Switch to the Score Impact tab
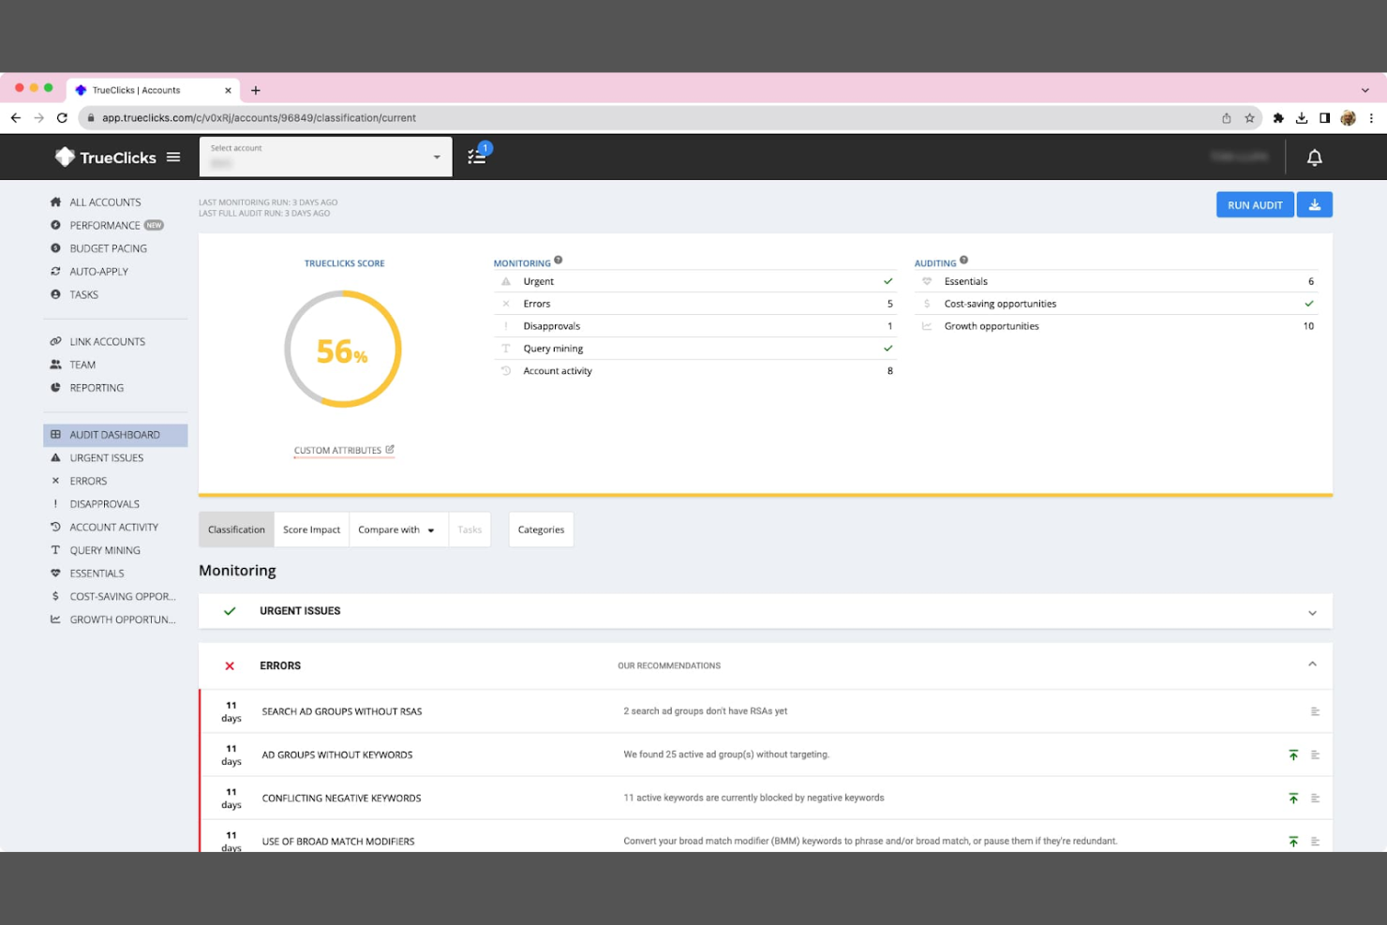The width and height of the screenshot is (1387, 925). (x=311, y=530)
